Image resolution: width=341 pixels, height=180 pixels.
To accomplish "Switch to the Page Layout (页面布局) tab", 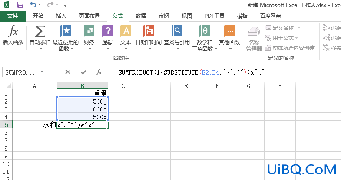I will tap(89, 16).
